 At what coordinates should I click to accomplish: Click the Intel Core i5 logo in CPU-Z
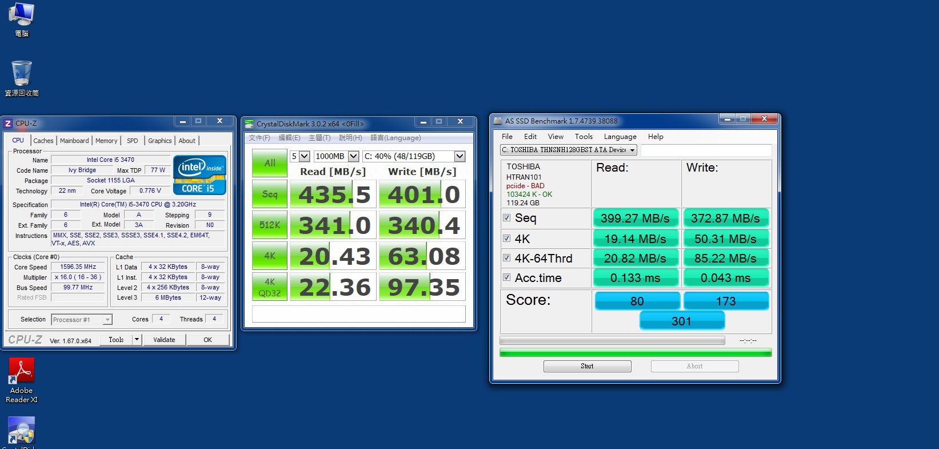point(199,174)
